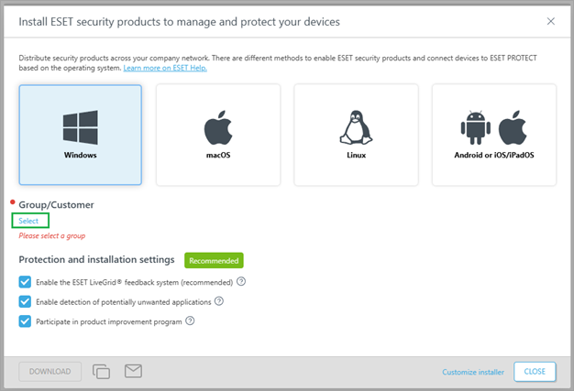
Task: Click the Group/Customer label
Action: (x=56, y=205)
